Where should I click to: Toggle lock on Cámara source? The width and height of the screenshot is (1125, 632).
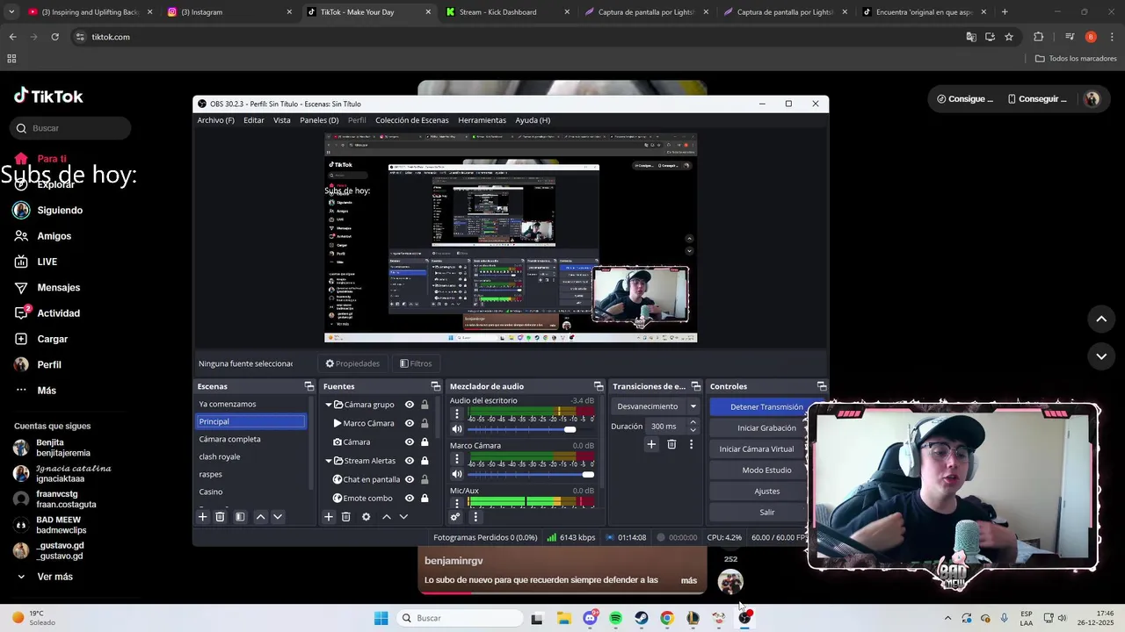point(425,442)
